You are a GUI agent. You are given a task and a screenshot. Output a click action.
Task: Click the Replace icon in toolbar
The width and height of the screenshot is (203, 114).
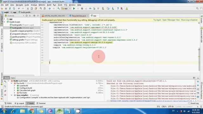45,9
